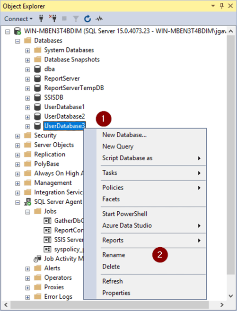Screen dimensions: 237x311
Task: Click the vertical scrollbar down arrow
Action: click(231, 296)
